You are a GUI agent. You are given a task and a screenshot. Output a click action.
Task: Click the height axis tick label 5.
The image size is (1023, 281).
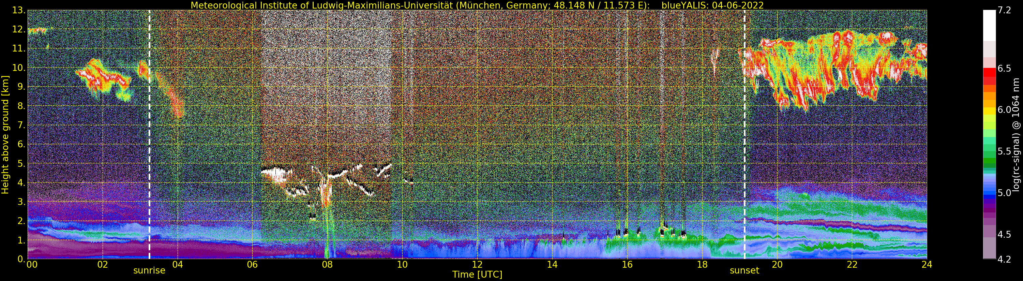coord(21,163)
